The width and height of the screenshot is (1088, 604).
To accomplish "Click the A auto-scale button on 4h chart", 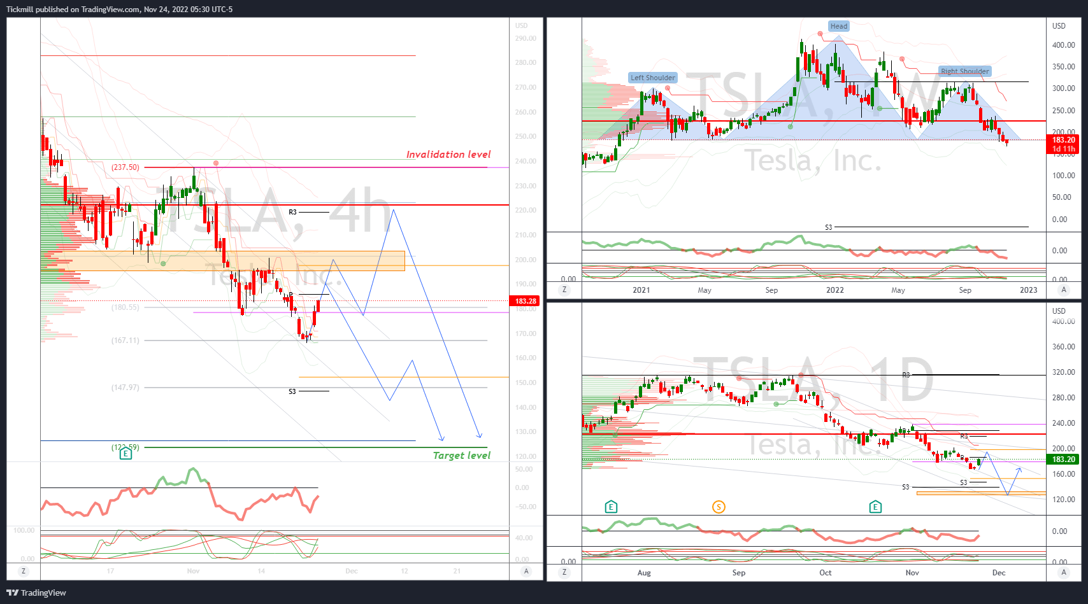I will tap(526, 571).
